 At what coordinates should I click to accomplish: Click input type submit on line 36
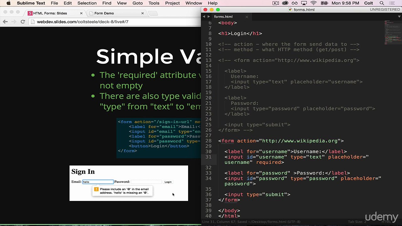pos(258,194)
